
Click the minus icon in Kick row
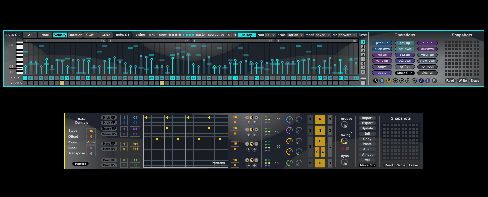click(x=247, y=117)
